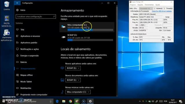Open File Explorer from taskbar
This screenshot has width=185, height=104.
(x=64, y=101)
